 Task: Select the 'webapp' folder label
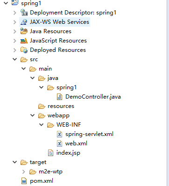point(58,115)
